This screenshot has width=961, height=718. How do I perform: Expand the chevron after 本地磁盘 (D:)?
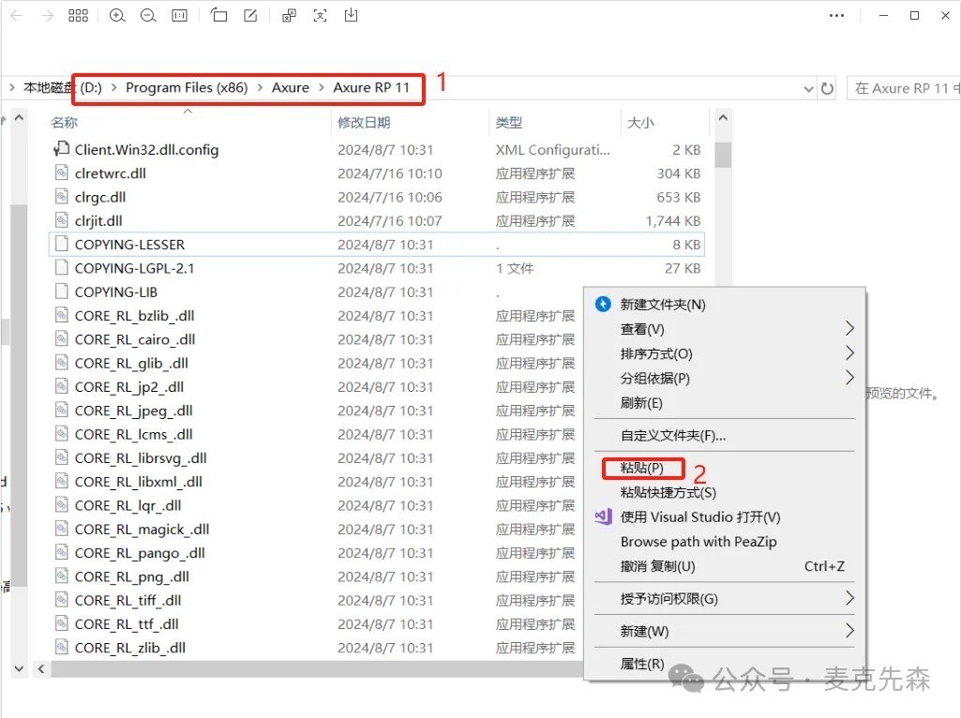tap(114, 87)
